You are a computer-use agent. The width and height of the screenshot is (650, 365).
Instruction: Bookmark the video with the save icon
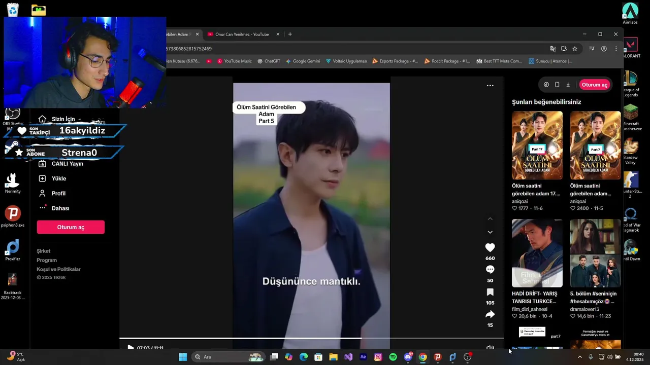(x=490, y=292)
